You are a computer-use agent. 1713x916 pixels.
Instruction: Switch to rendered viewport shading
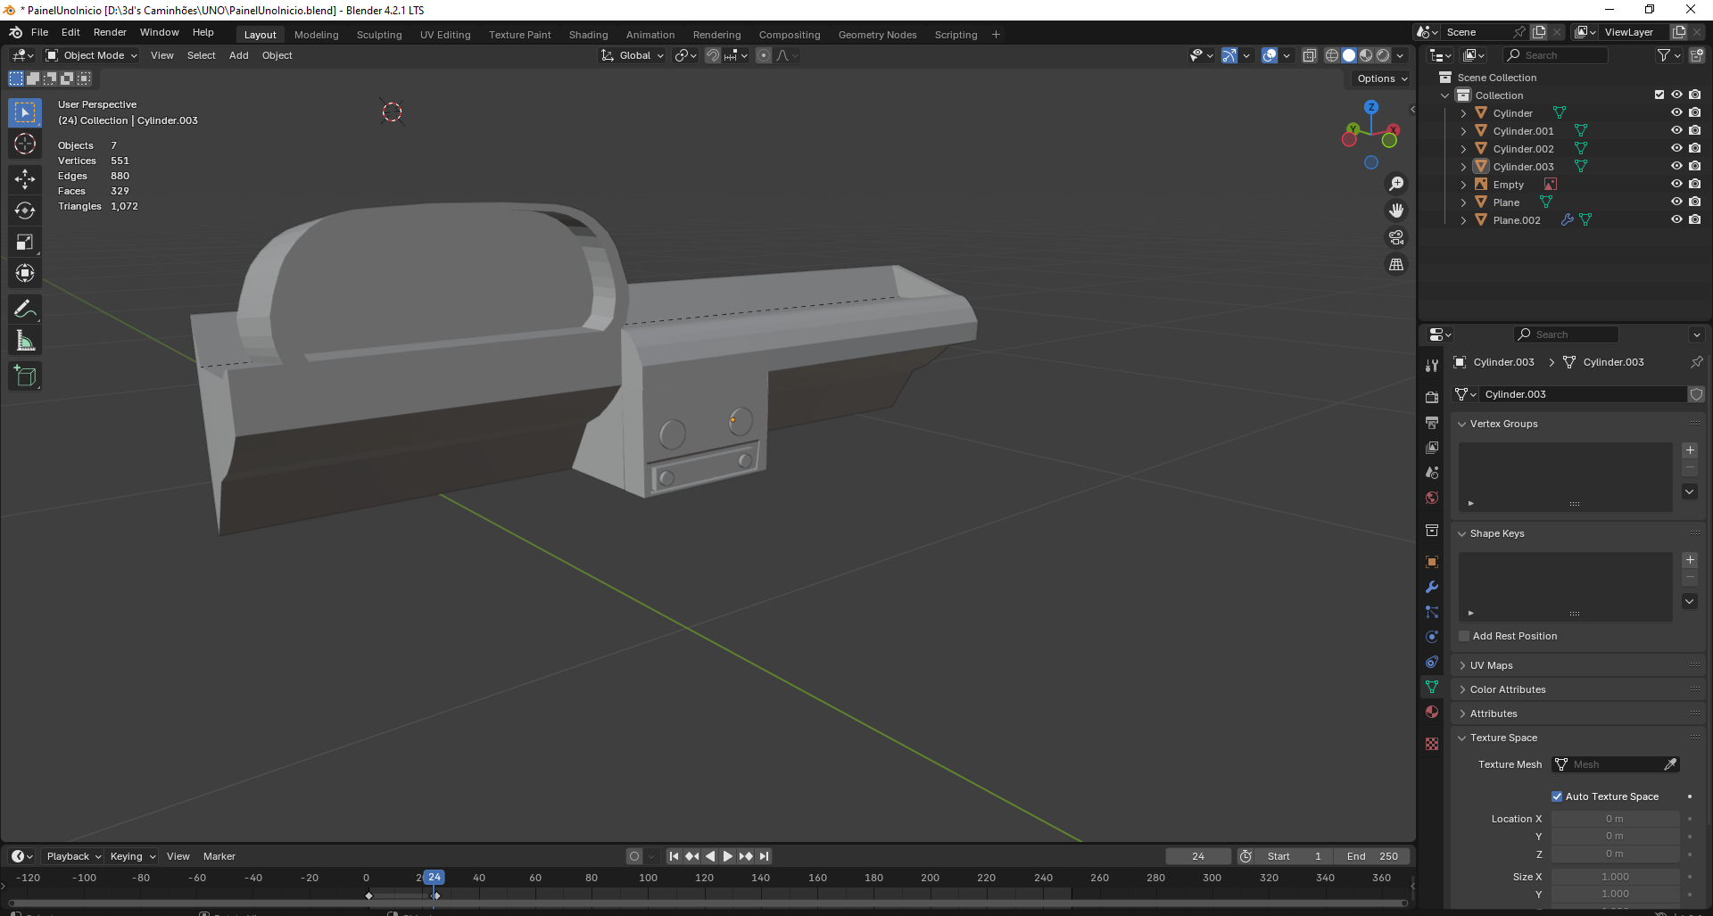click(1383, 55)
